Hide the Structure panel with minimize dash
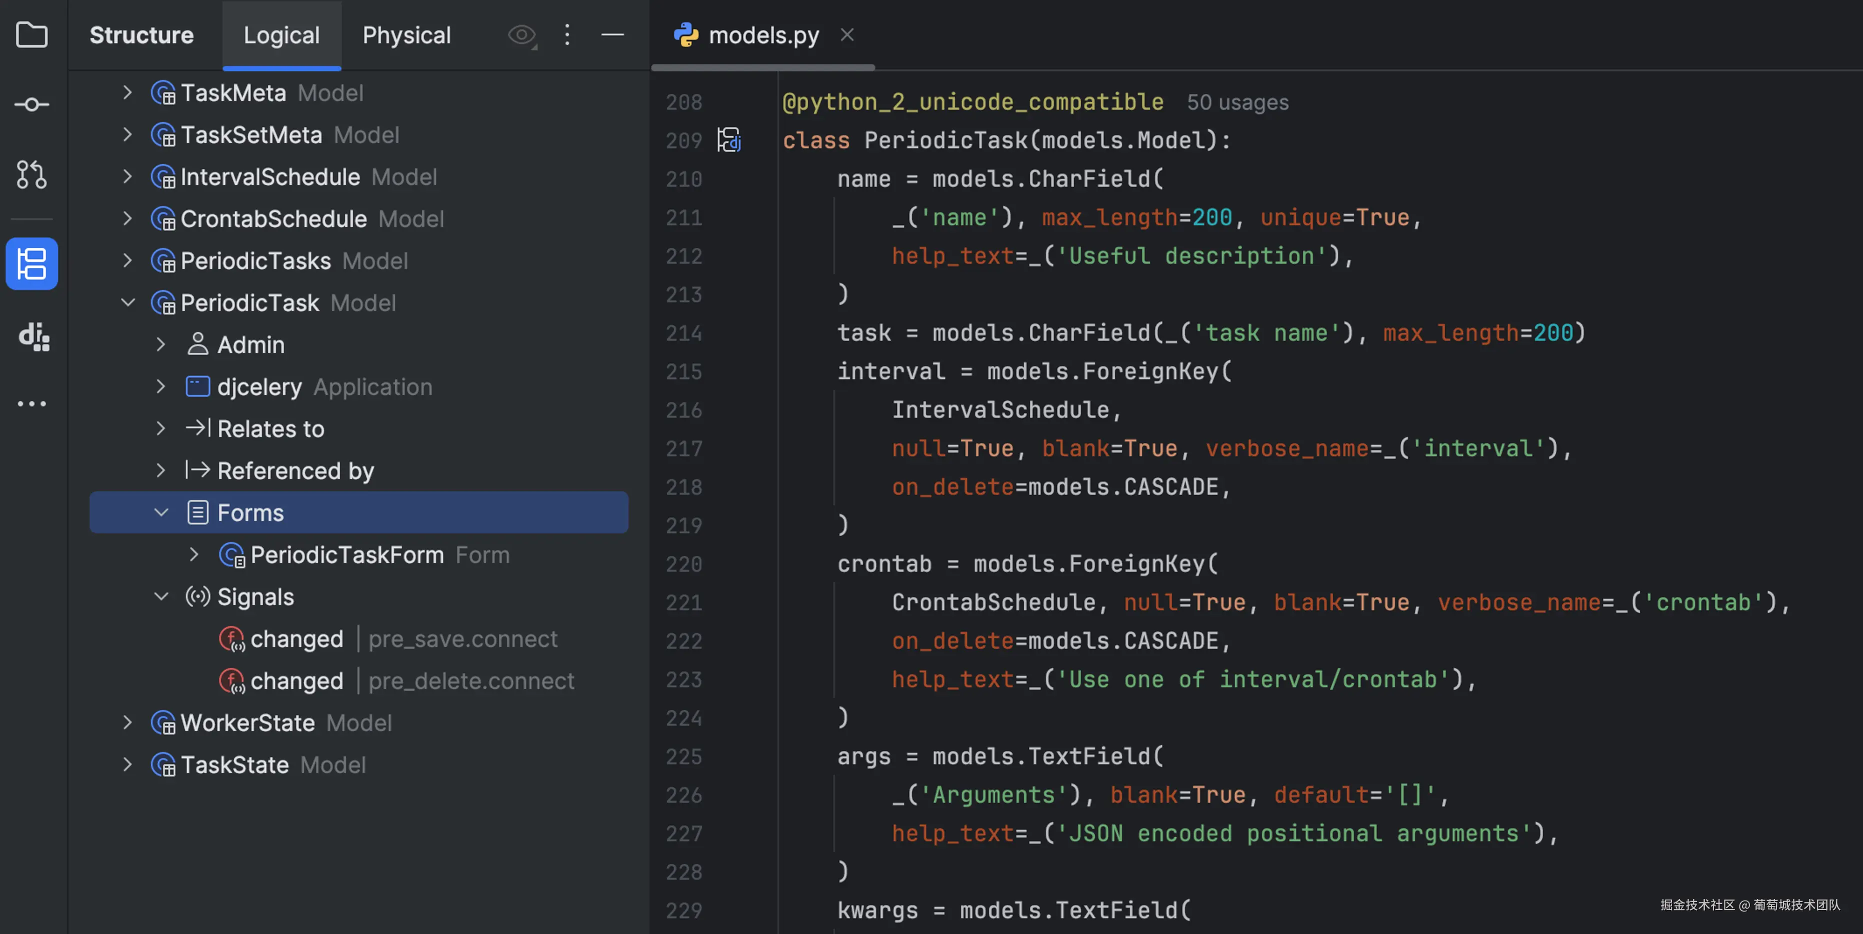This screenshot has width=1863, height=934. click(x=612, y=34)
